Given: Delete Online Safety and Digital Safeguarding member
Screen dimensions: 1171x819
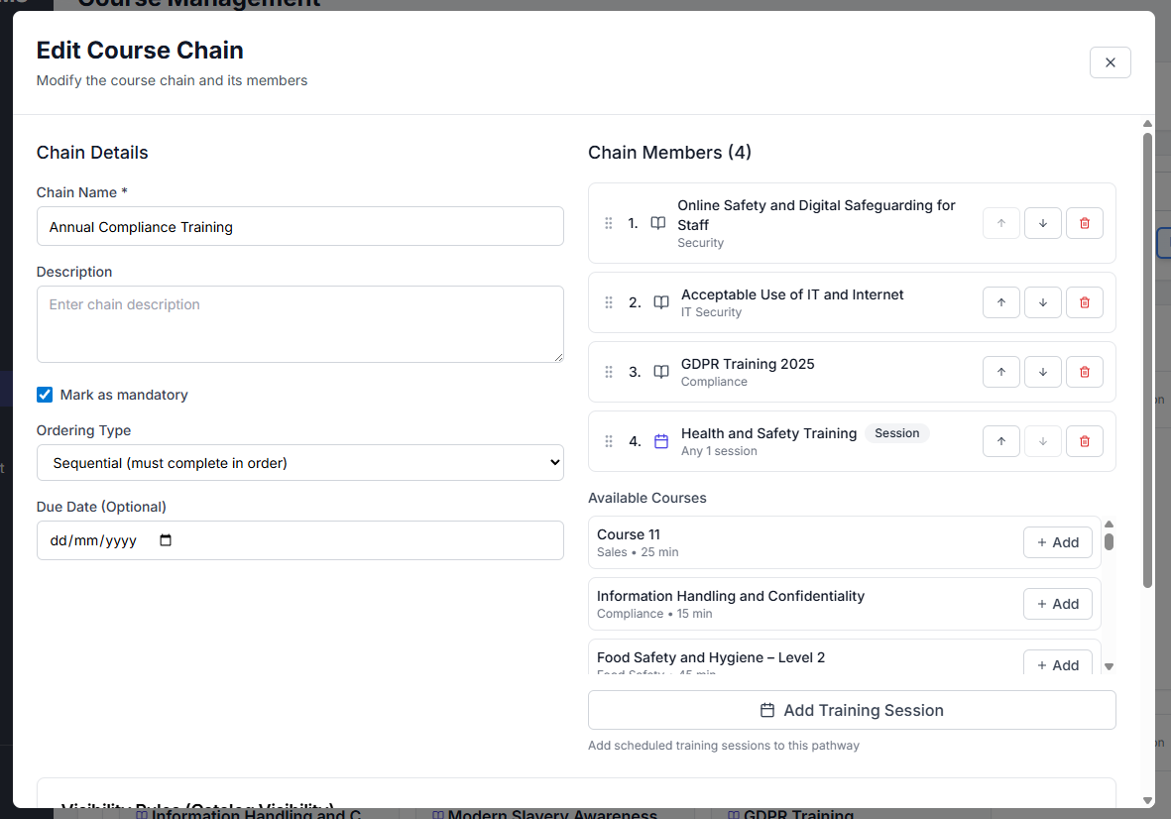Looking at the screenshot, I should click(1084, 223).
